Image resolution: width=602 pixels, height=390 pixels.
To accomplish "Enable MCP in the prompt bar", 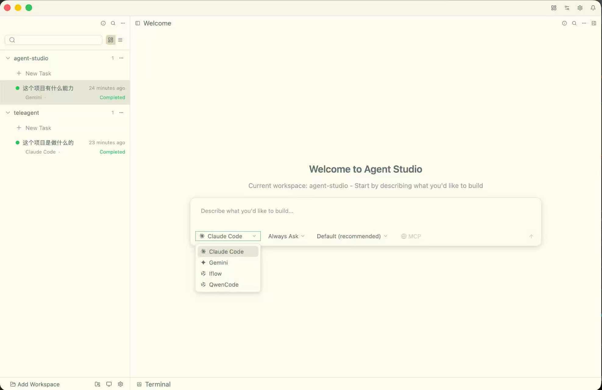I will coord(411,236).
